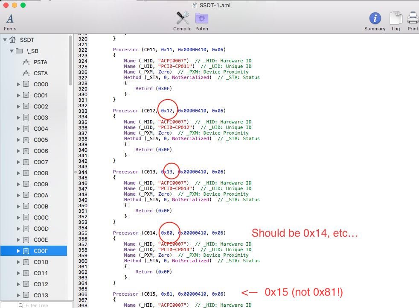Compile the SSDT file
The height and width of the screenshot is (308, 419).
pyautogui.click(x=182, y=21)
